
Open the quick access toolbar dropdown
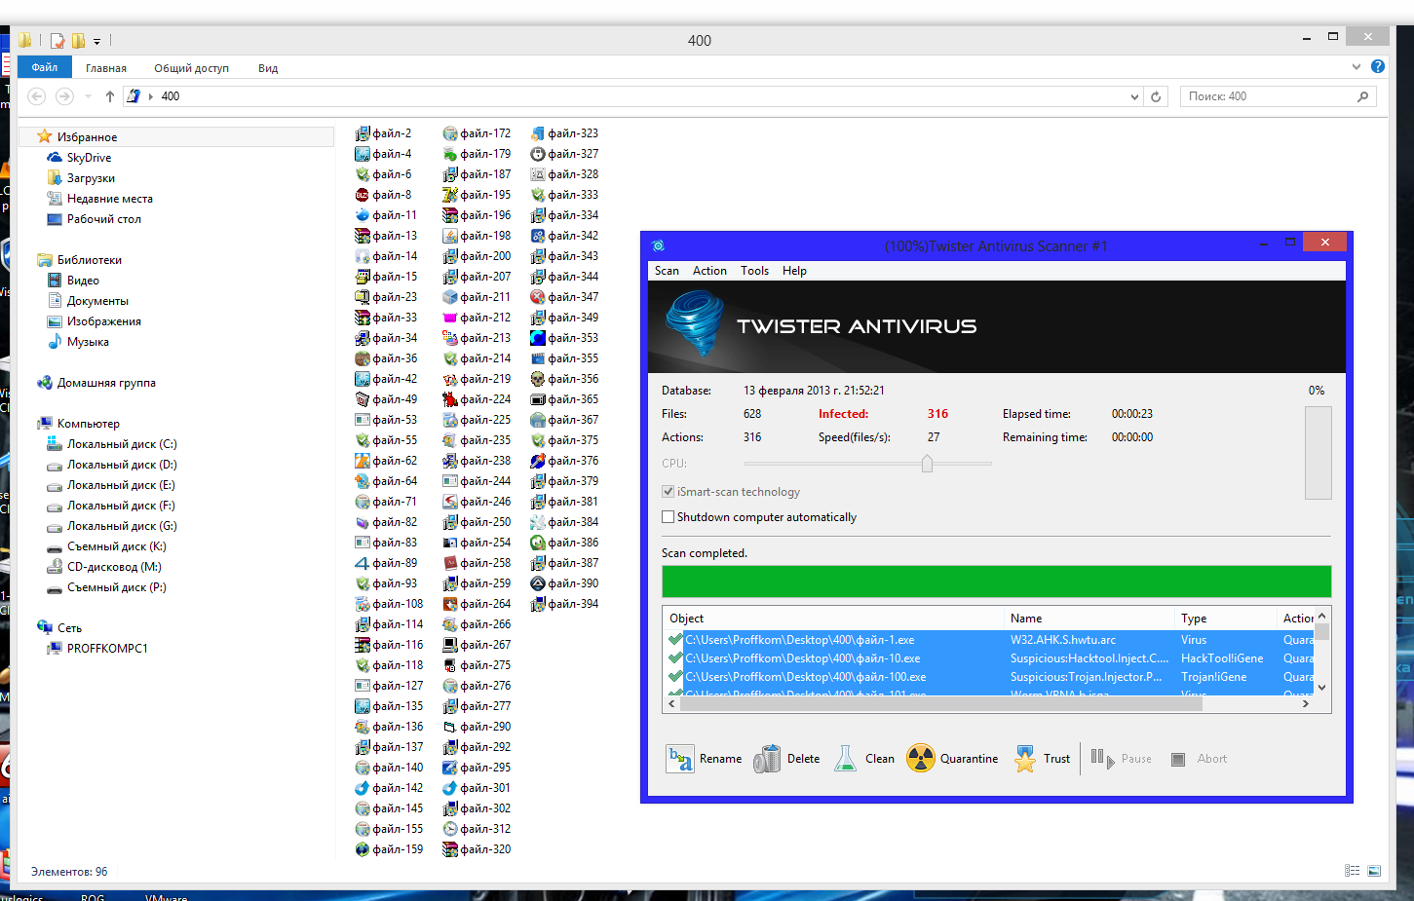(x=96, y=41)
